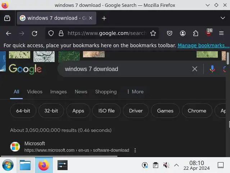230x173 pixels.
Task: Click the vertical page scrollbar
Action: (x=227, y=58)
